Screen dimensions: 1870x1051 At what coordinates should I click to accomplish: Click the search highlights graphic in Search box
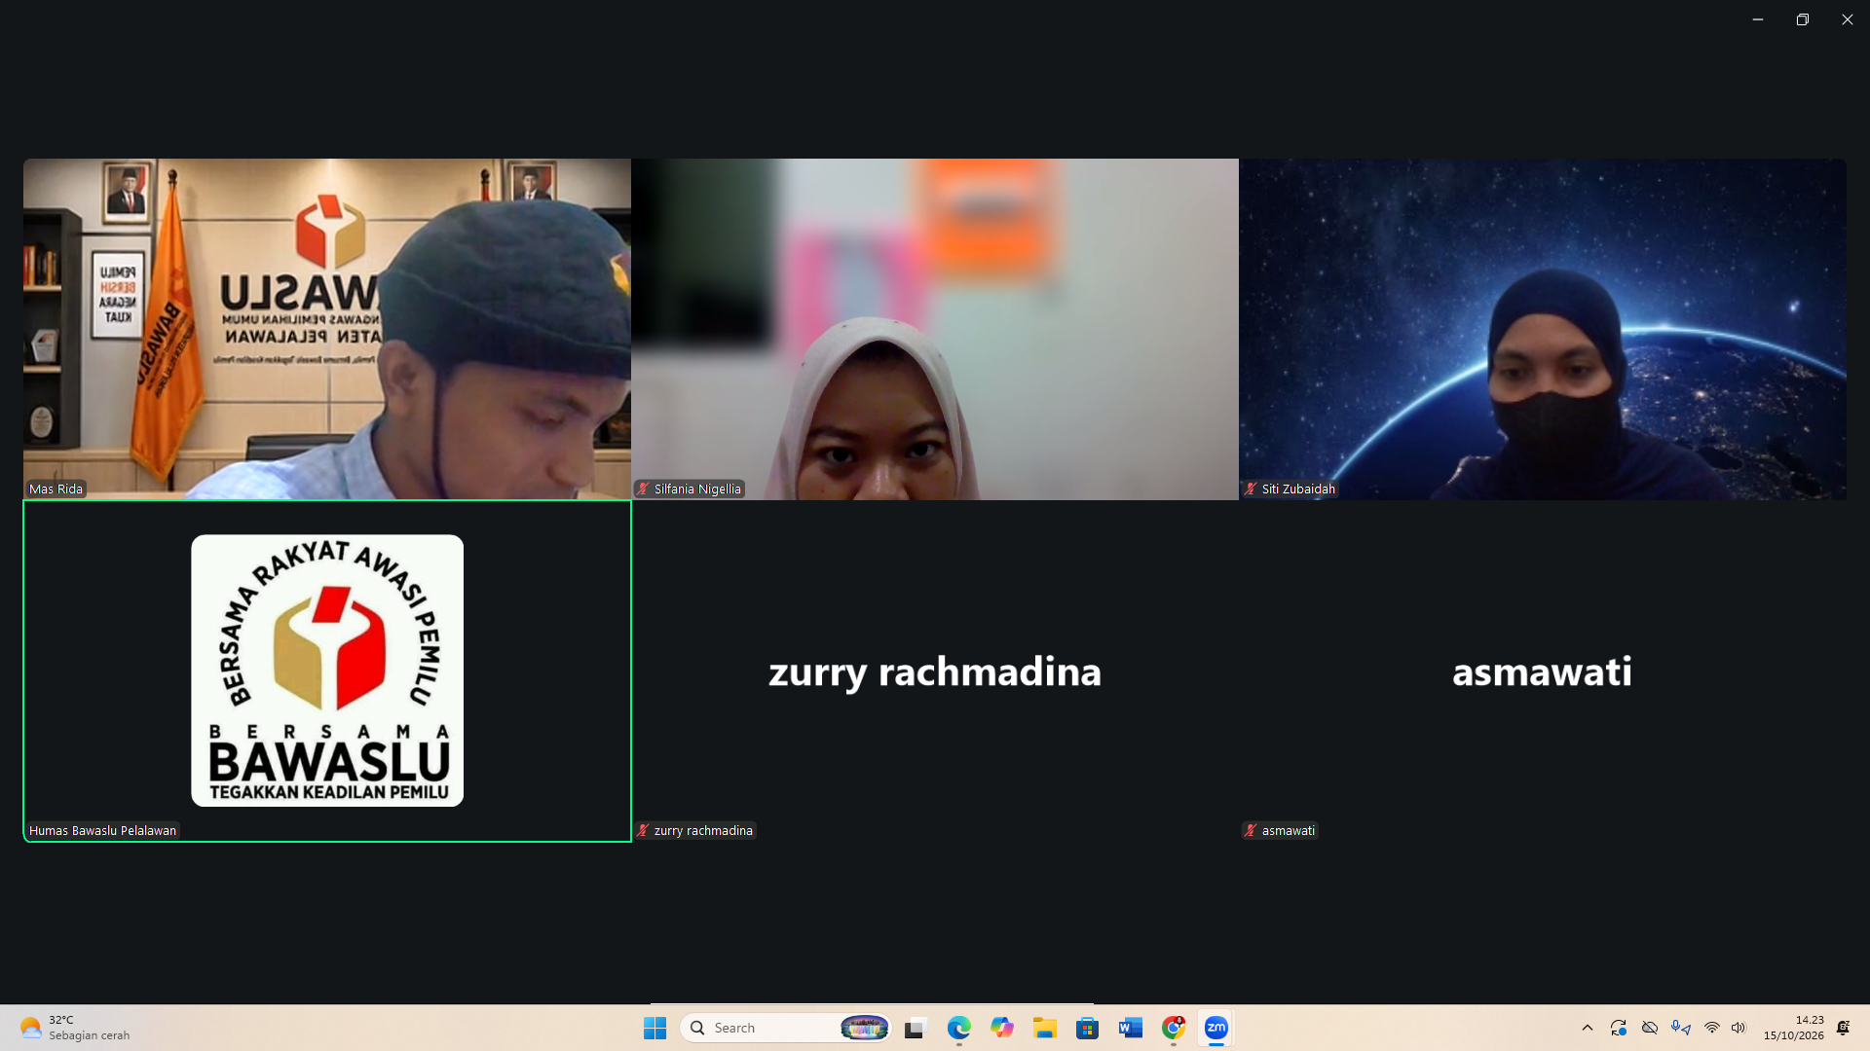[864, 1028]
